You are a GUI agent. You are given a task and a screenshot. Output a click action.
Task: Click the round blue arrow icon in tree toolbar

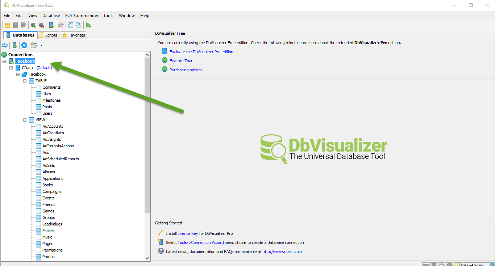pos(24,45)
